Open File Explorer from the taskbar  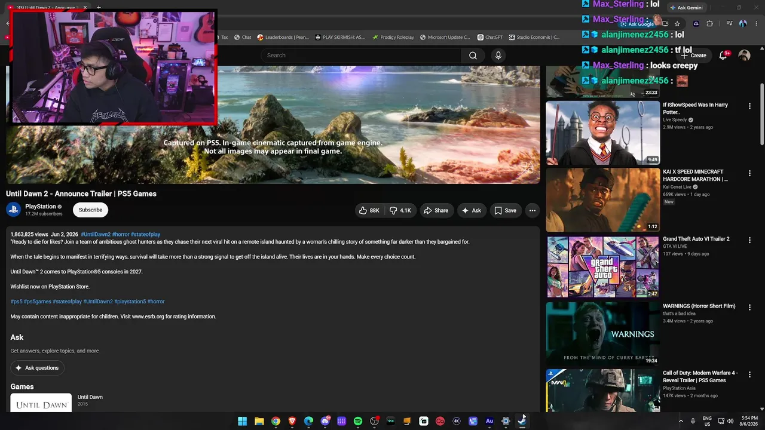(259, 421)
